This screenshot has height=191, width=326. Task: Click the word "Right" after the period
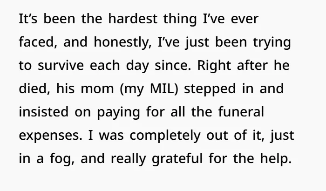click(x=214, y=65)
